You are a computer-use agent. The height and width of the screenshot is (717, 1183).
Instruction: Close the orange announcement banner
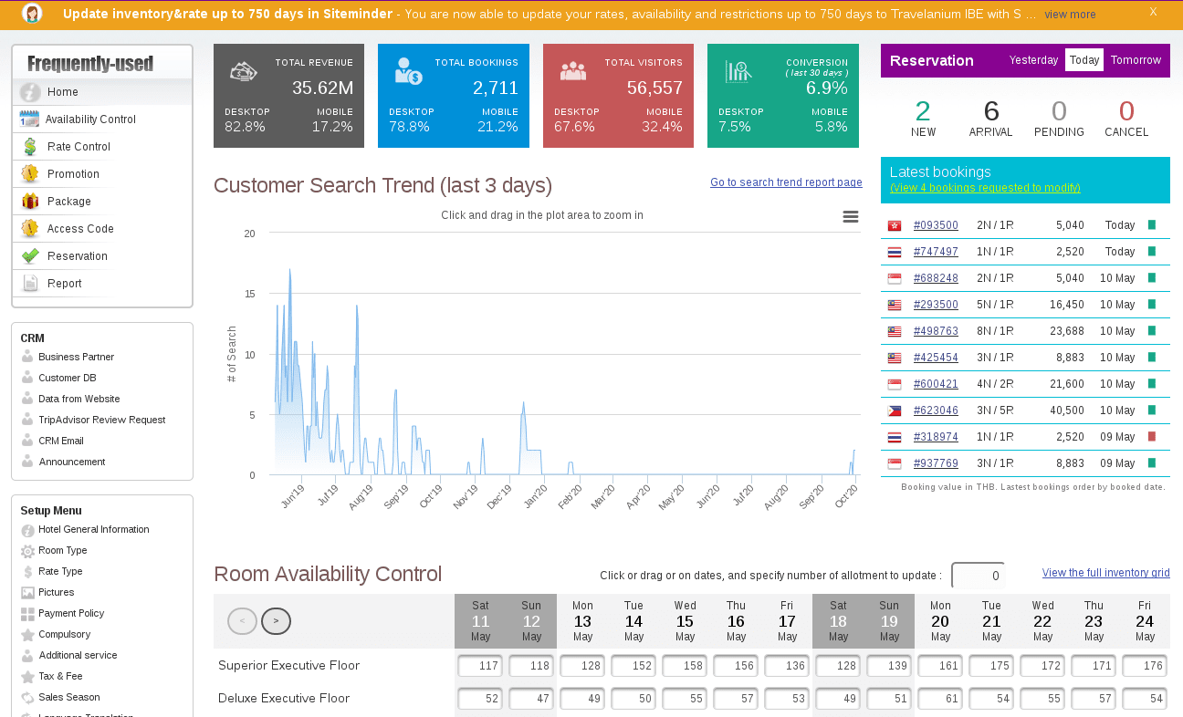pos(1153,12)
